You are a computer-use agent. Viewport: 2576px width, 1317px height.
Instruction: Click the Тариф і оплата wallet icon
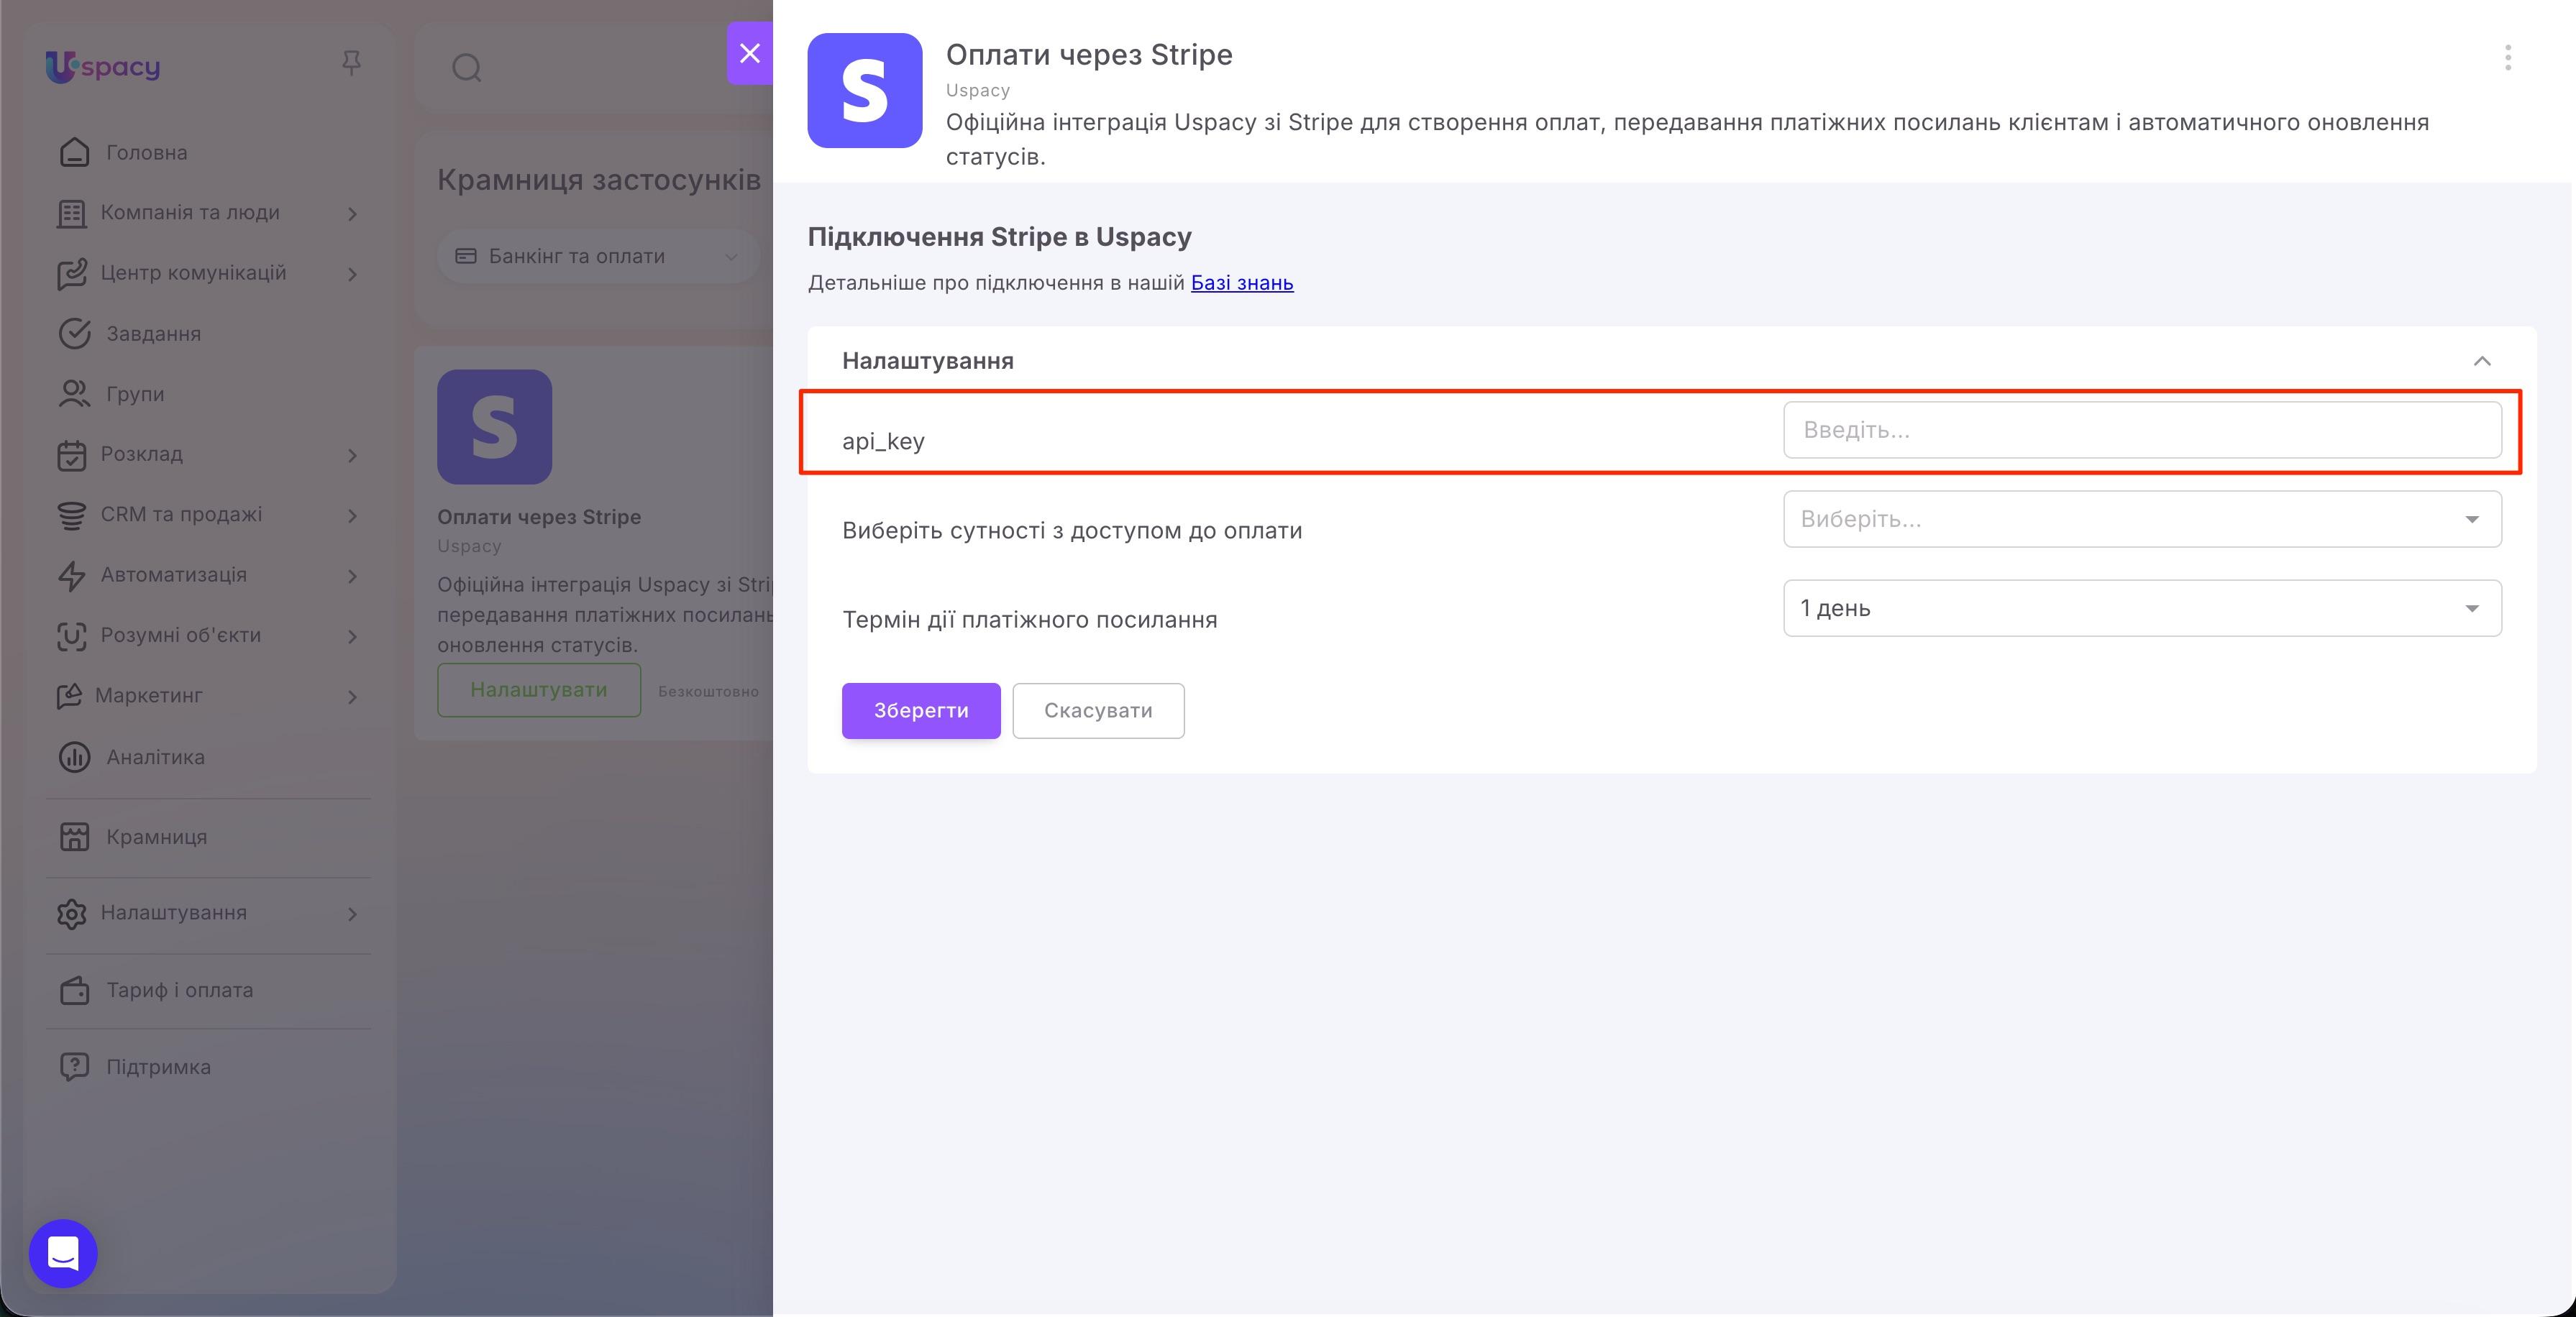pyautogui.click(x=75, y=990)
